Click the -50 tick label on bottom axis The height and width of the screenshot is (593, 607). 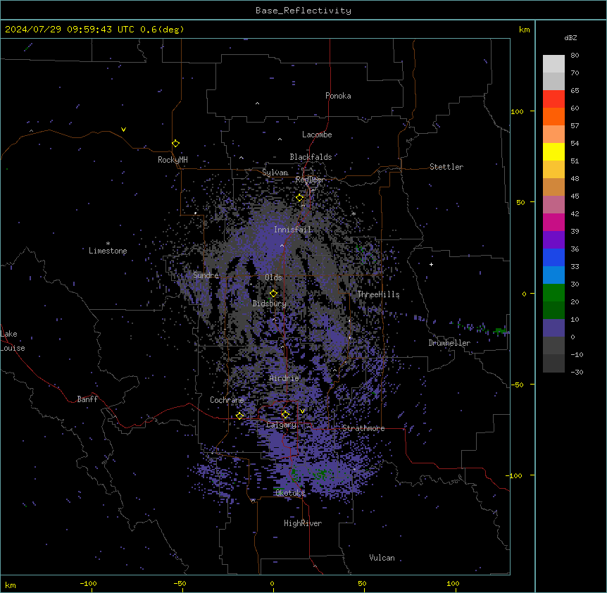pos(180,583)
